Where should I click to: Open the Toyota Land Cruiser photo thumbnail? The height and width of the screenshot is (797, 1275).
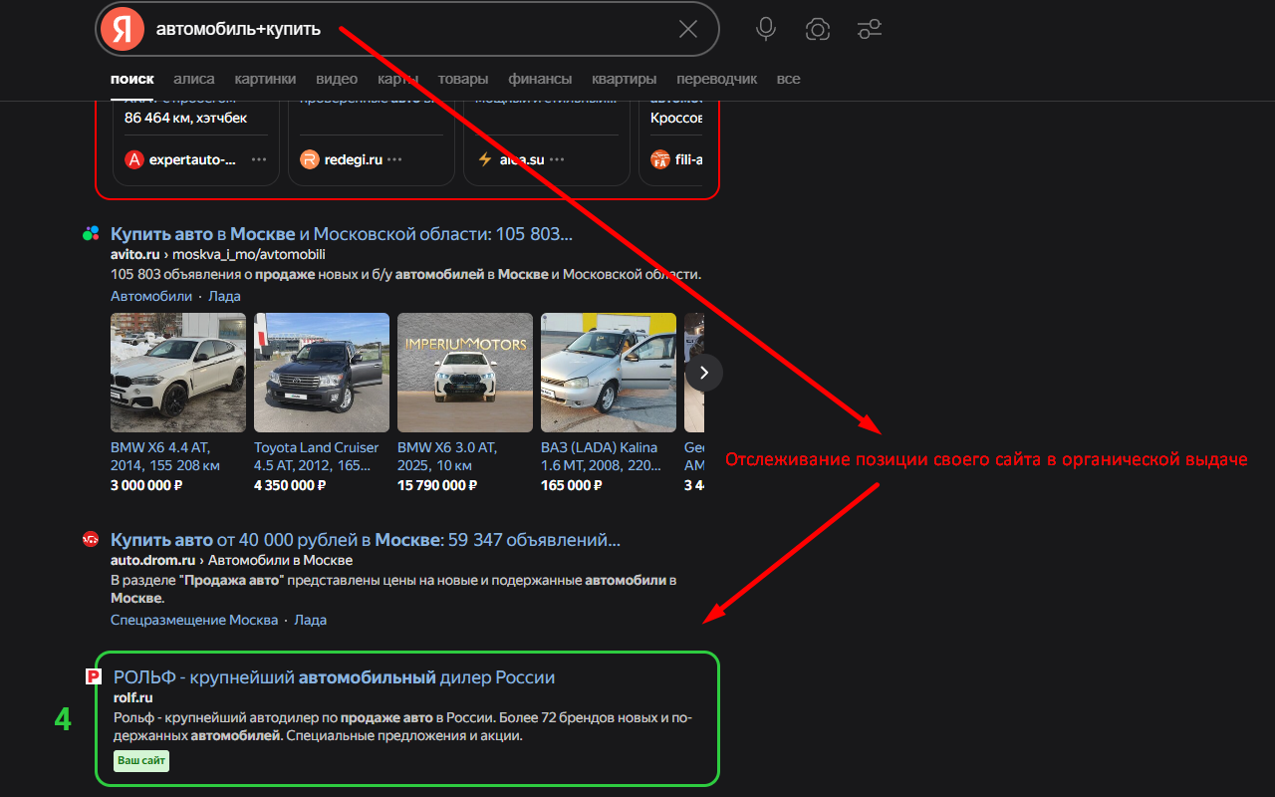tap(322, 373)
